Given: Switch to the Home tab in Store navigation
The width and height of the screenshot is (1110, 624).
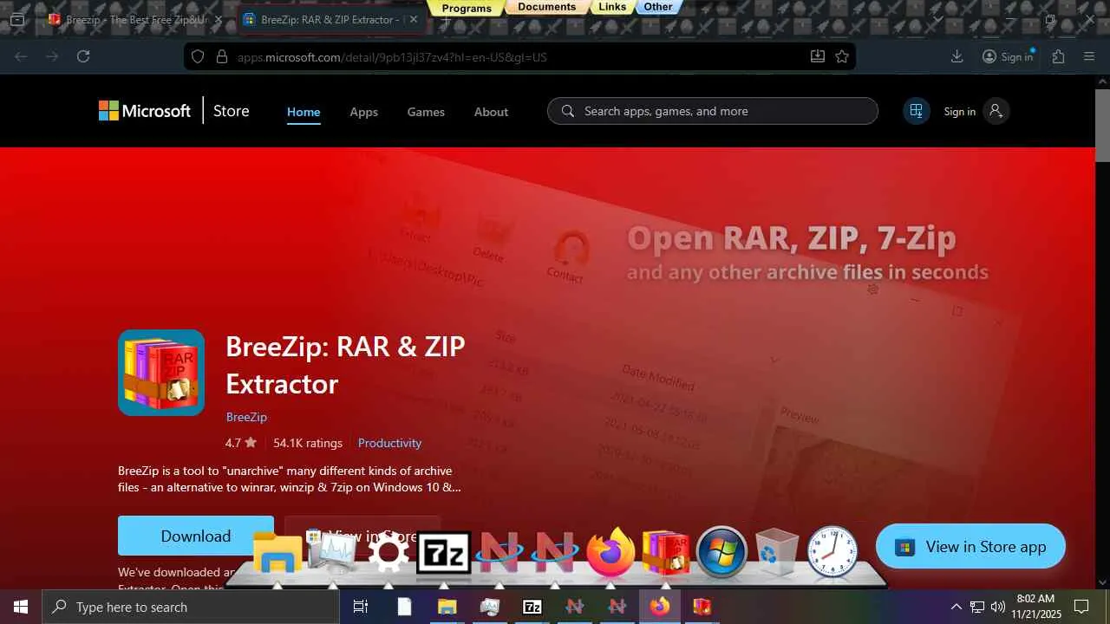Looking at the screenshot, I should (304, 112).
